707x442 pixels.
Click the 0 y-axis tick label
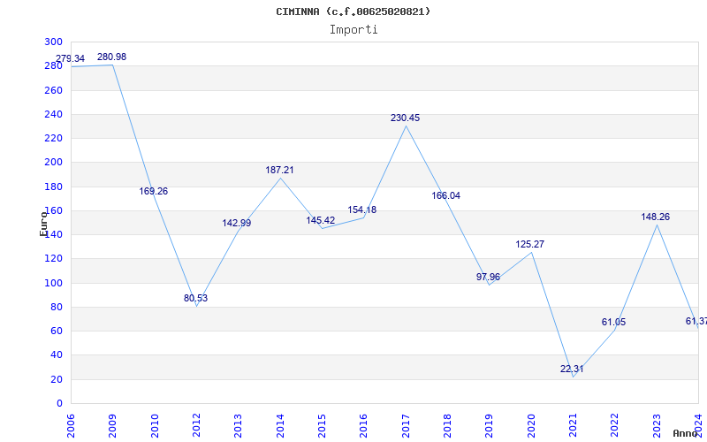pos(59,403)
